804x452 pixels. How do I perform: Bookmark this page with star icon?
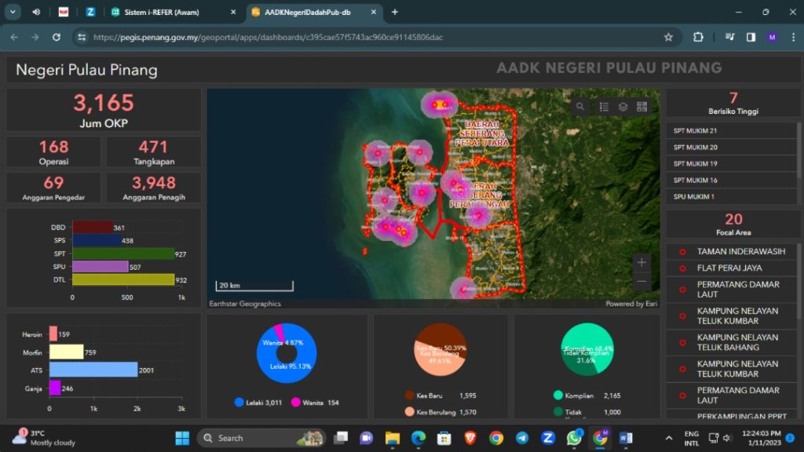pyautogui.click(x=668, y=37)
